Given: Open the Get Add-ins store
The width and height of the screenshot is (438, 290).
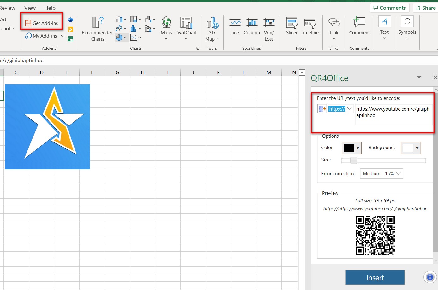Looking at the screenshot, I should [x=41, y=23].
